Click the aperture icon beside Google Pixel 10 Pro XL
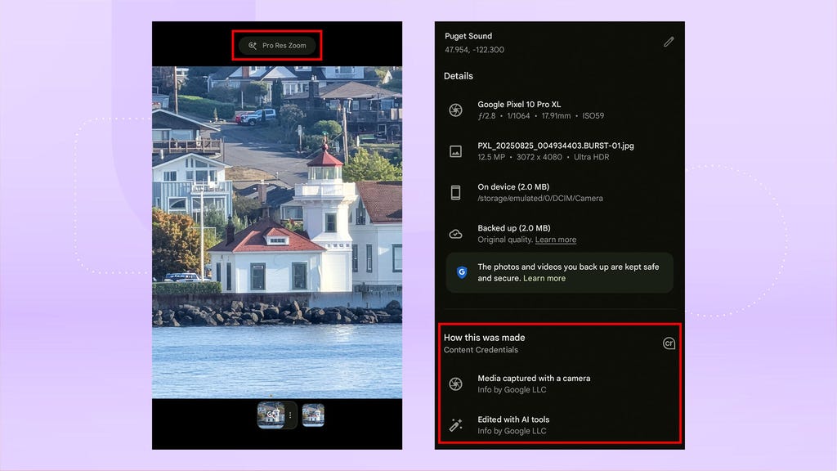This screenshot has height=471, width=837. tap(456, 110)
